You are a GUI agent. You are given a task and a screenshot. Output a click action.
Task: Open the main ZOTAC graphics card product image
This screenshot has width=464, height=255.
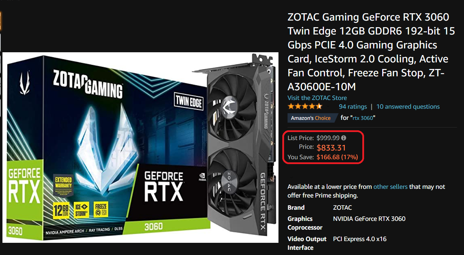140,147
